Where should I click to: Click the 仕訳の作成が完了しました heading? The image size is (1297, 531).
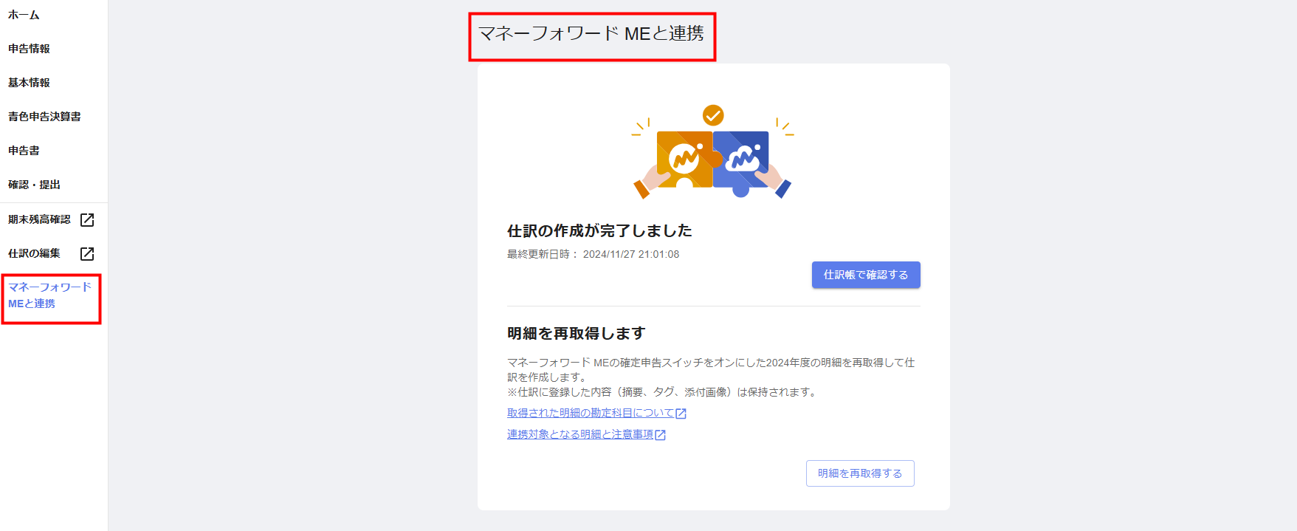tap(599, 231)
